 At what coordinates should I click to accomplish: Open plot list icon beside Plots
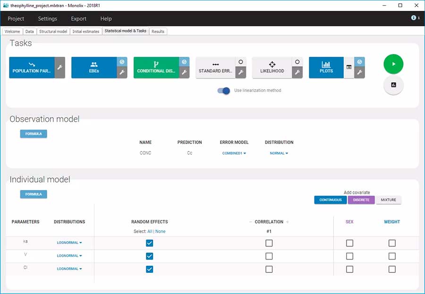349,67
